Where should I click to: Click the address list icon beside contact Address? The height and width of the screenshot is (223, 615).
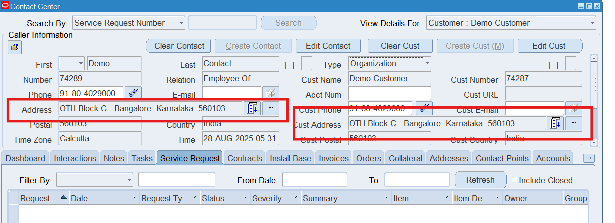[252, 109]
